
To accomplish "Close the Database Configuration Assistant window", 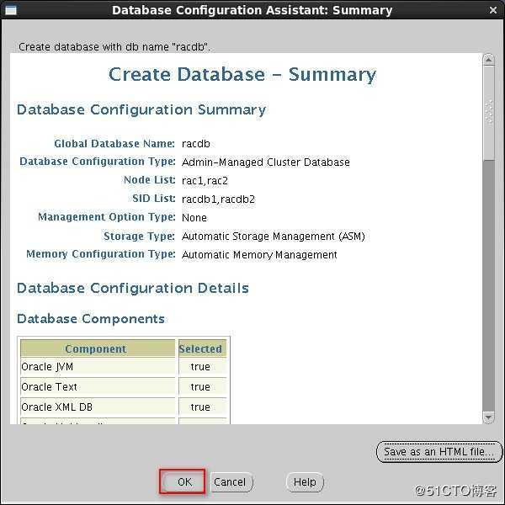I will pyautogui.click(x=492, y=10).
